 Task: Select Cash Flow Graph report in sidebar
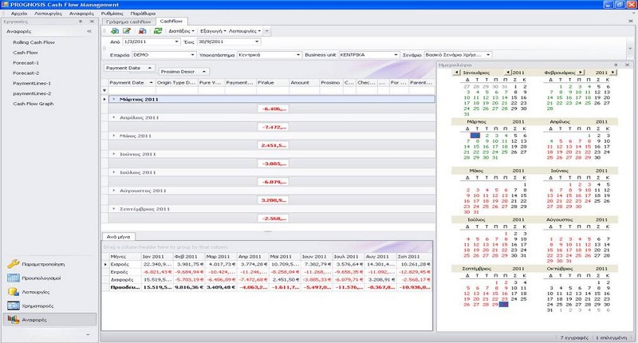pyautogui.click(x=33, y=104)
